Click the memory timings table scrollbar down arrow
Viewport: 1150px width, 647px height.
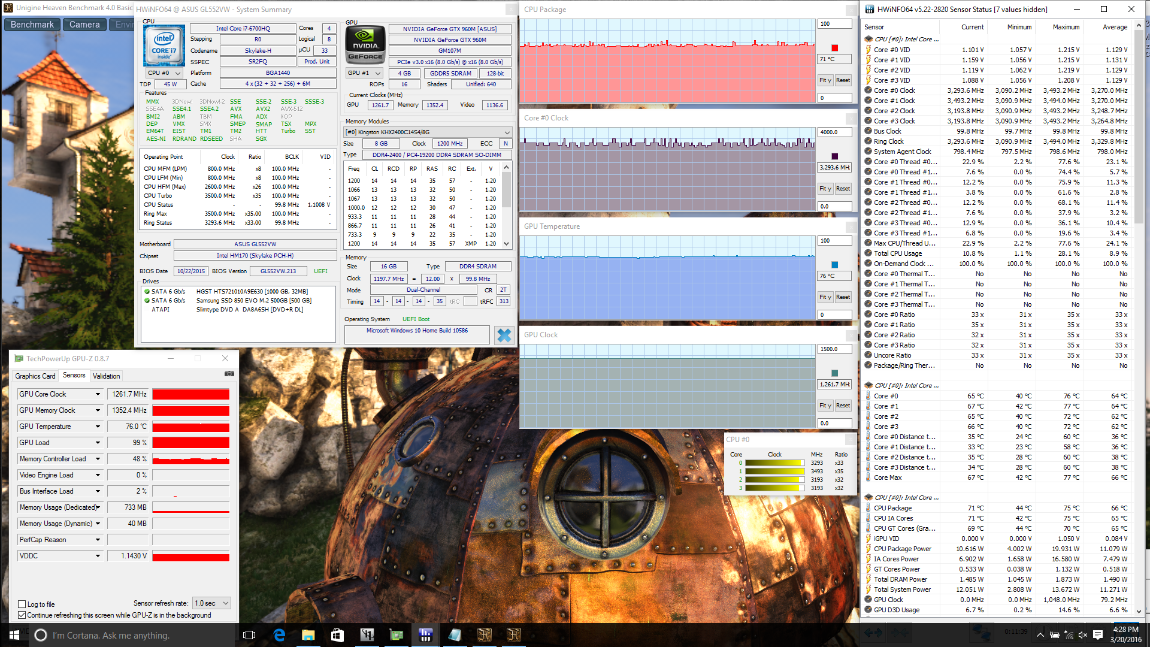[x=507, y=244]
